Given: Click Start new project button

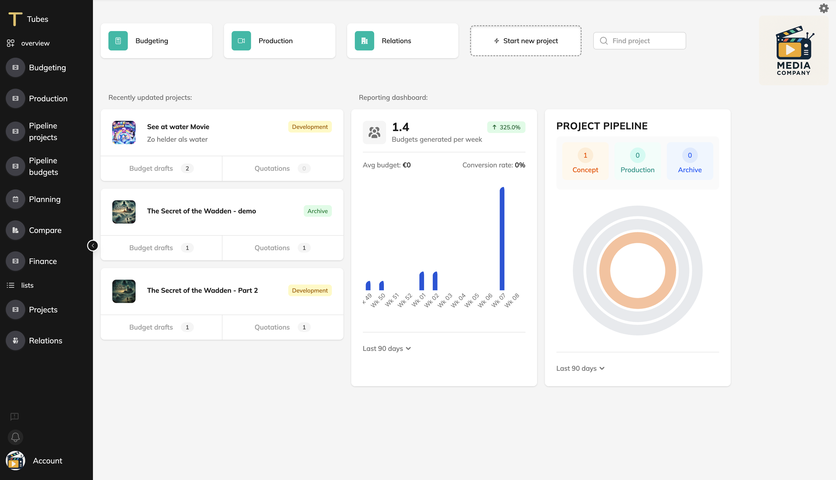Looking at the screenshot, I should coord(526,41).
